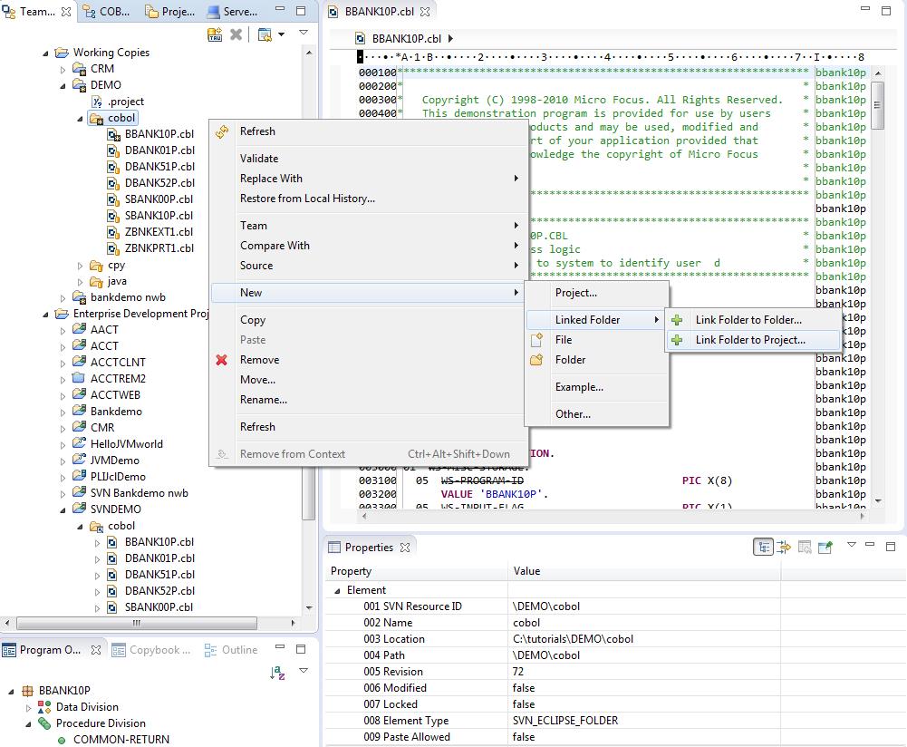Click the BBANK10P program icon in Program Outline
The image size is (907, 747).
point(28,691)
